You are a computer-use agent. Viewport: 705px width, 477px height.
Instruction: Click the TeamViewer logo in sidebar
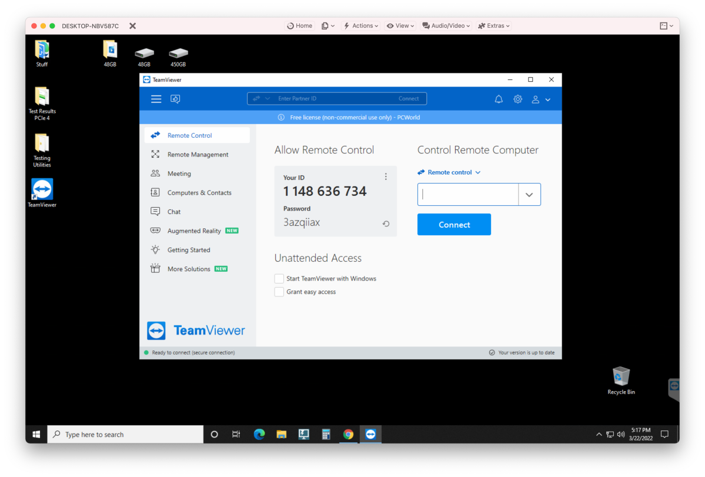(196, 331)
